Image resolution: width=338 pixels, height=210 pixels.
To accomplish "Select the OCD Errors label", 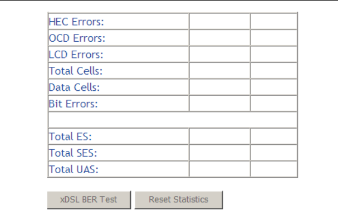I will [77, 38].
